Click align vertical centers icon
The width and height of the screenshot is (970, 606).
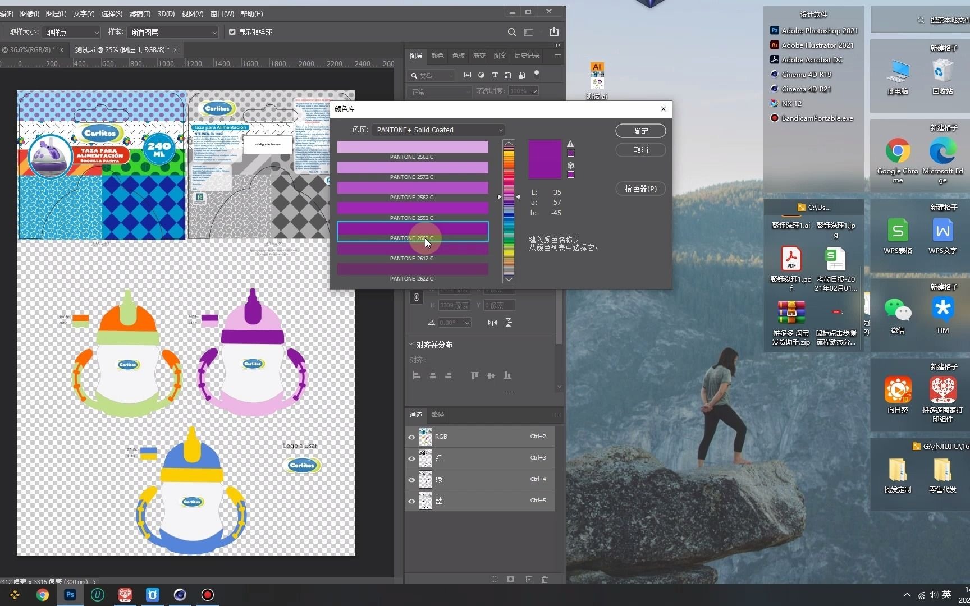click(491, 375)
